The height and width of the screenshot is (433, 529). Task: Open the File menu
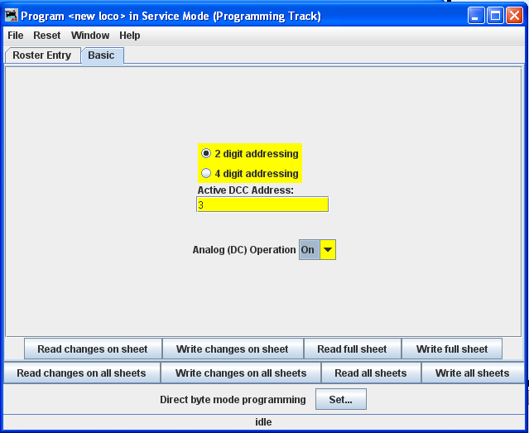click(x=16, y=36)
